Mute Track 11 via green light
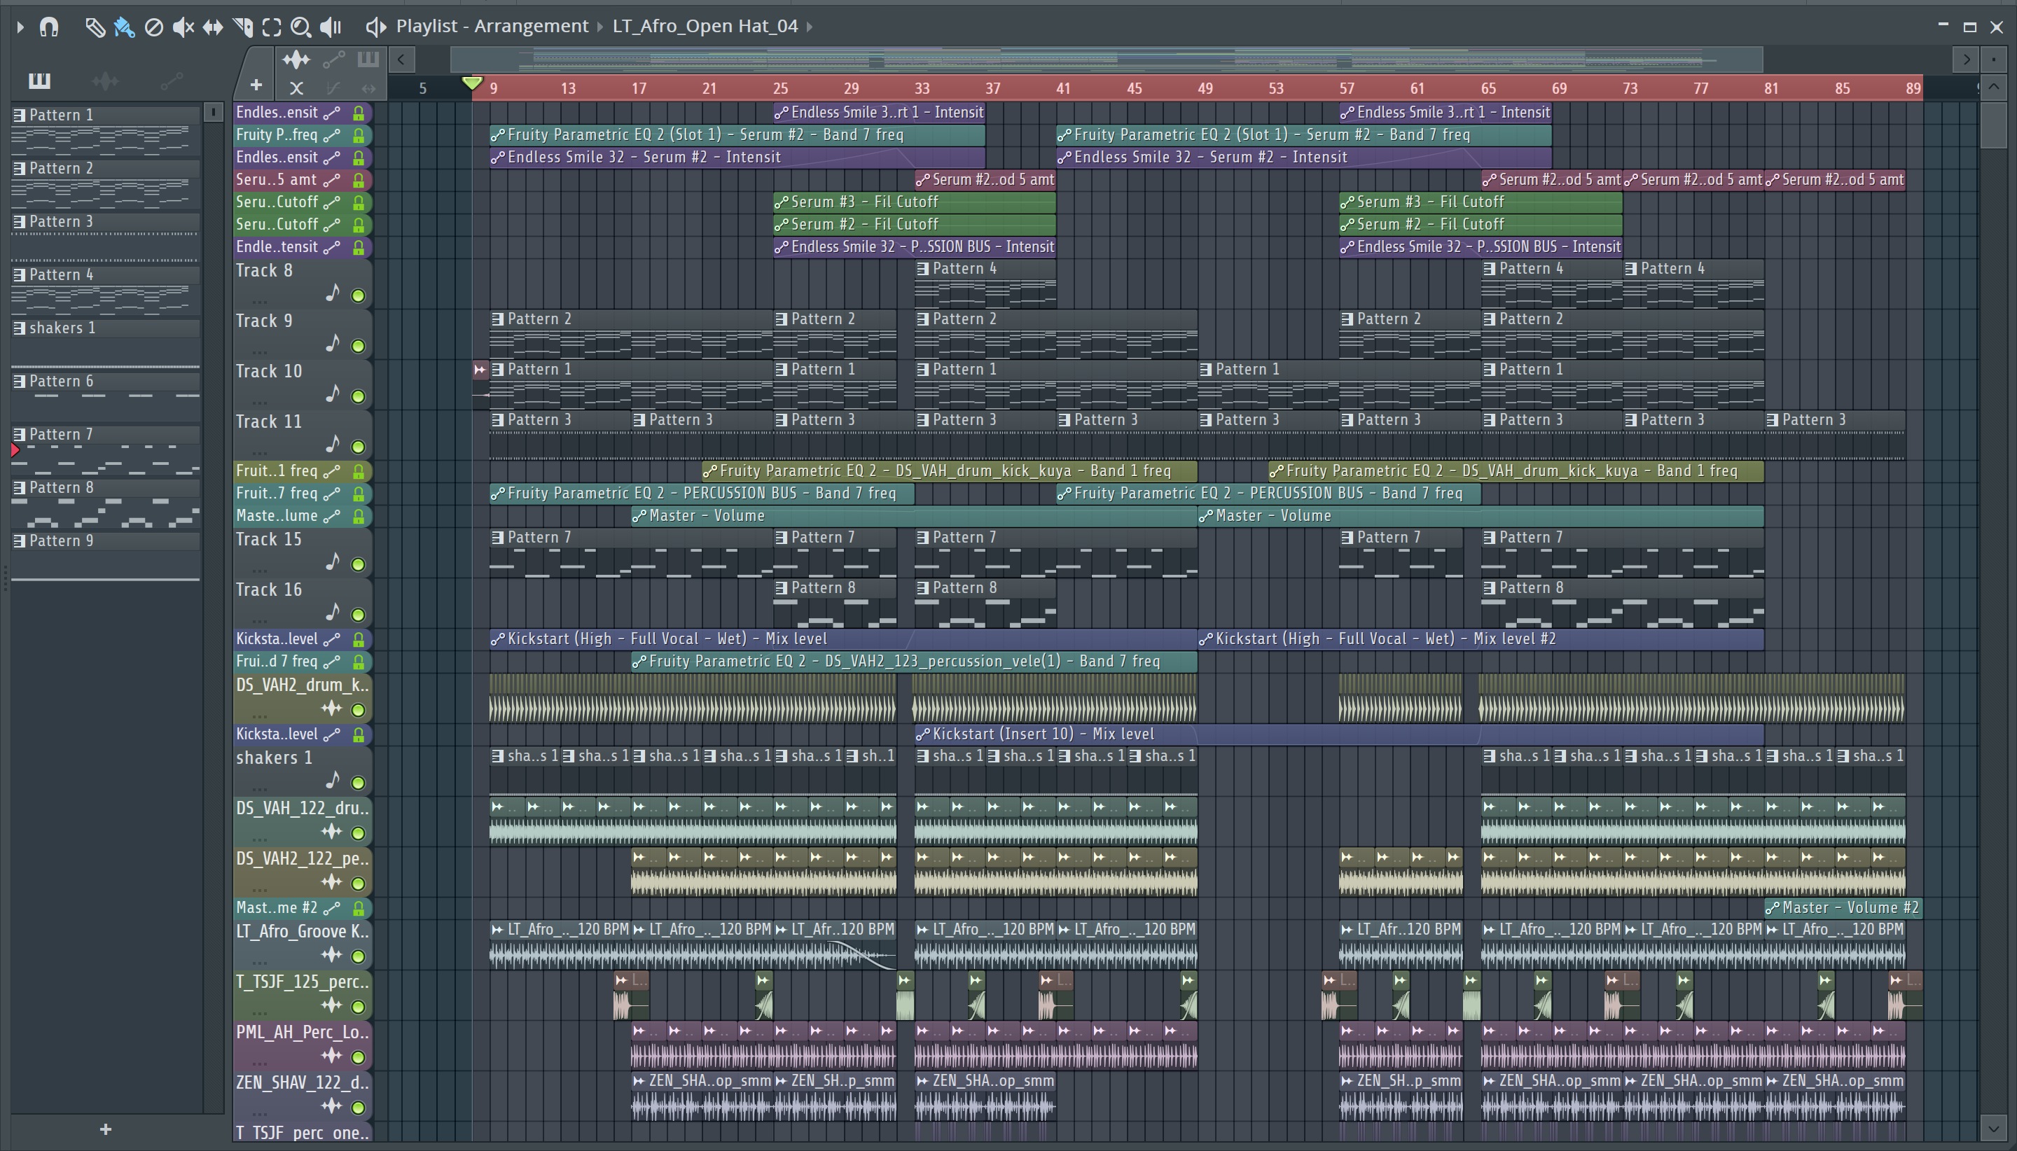 click(358, 447)
